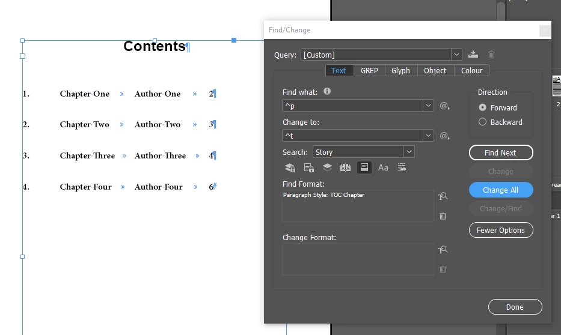The height and width of the screenshot is (335, 561).
Task: Switch to the Text tab
Action: (339, 71)
